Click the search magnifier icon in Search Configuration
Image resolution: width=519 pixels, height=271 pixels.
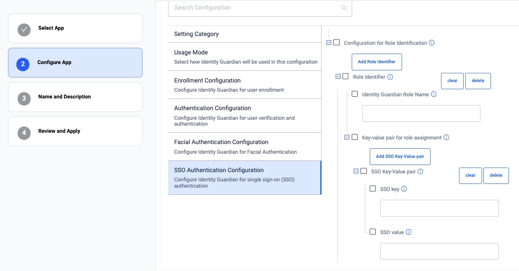(344, 8)
